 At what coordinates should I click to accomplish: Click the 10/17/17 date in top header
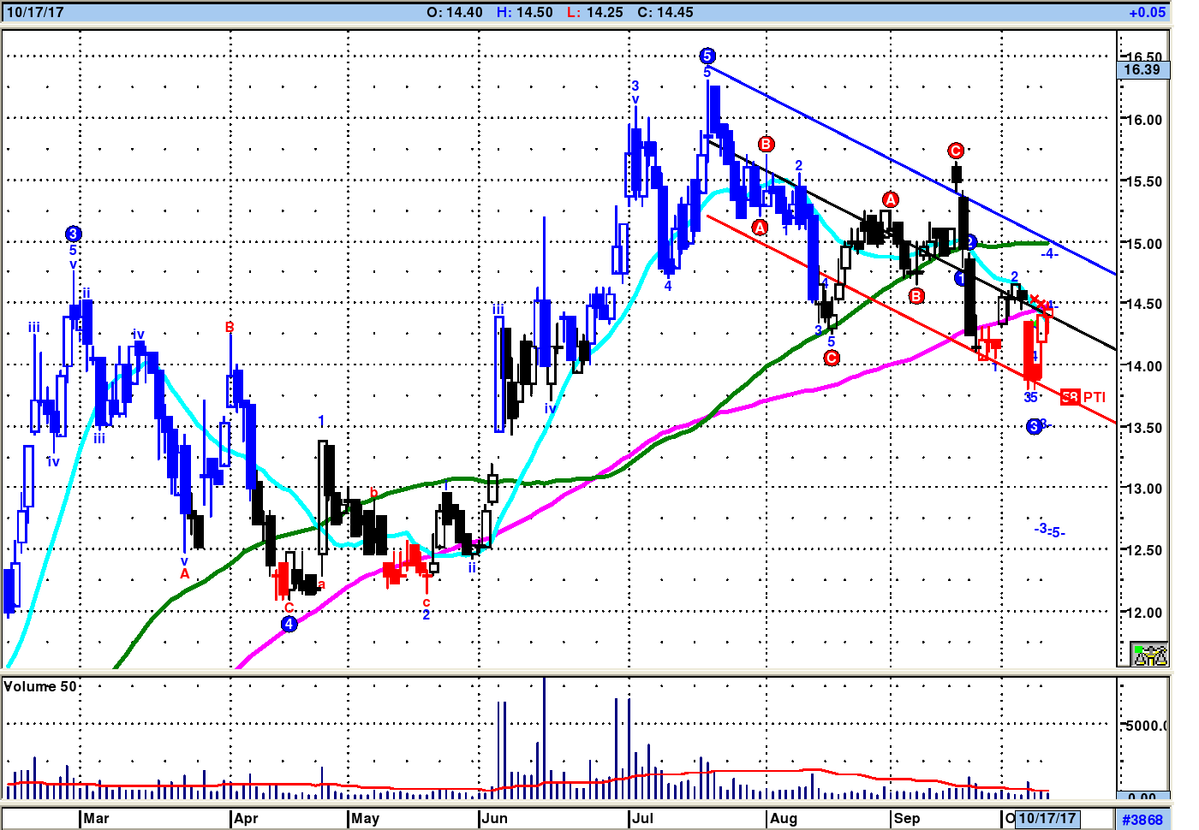[34, 12]
